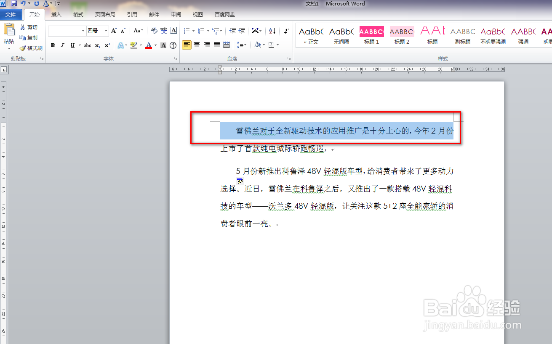Click the 粘贴 (Paste) clipboard icon
This screenshot has height=344, width=552.
click(x=9, y=29)
